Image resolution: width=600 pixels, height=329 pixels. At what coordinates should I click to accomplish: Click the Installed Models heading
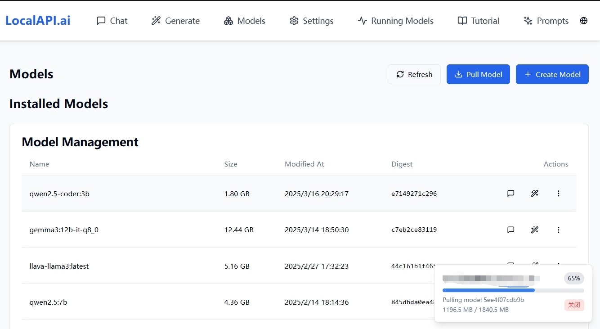(x=59, y=104)
